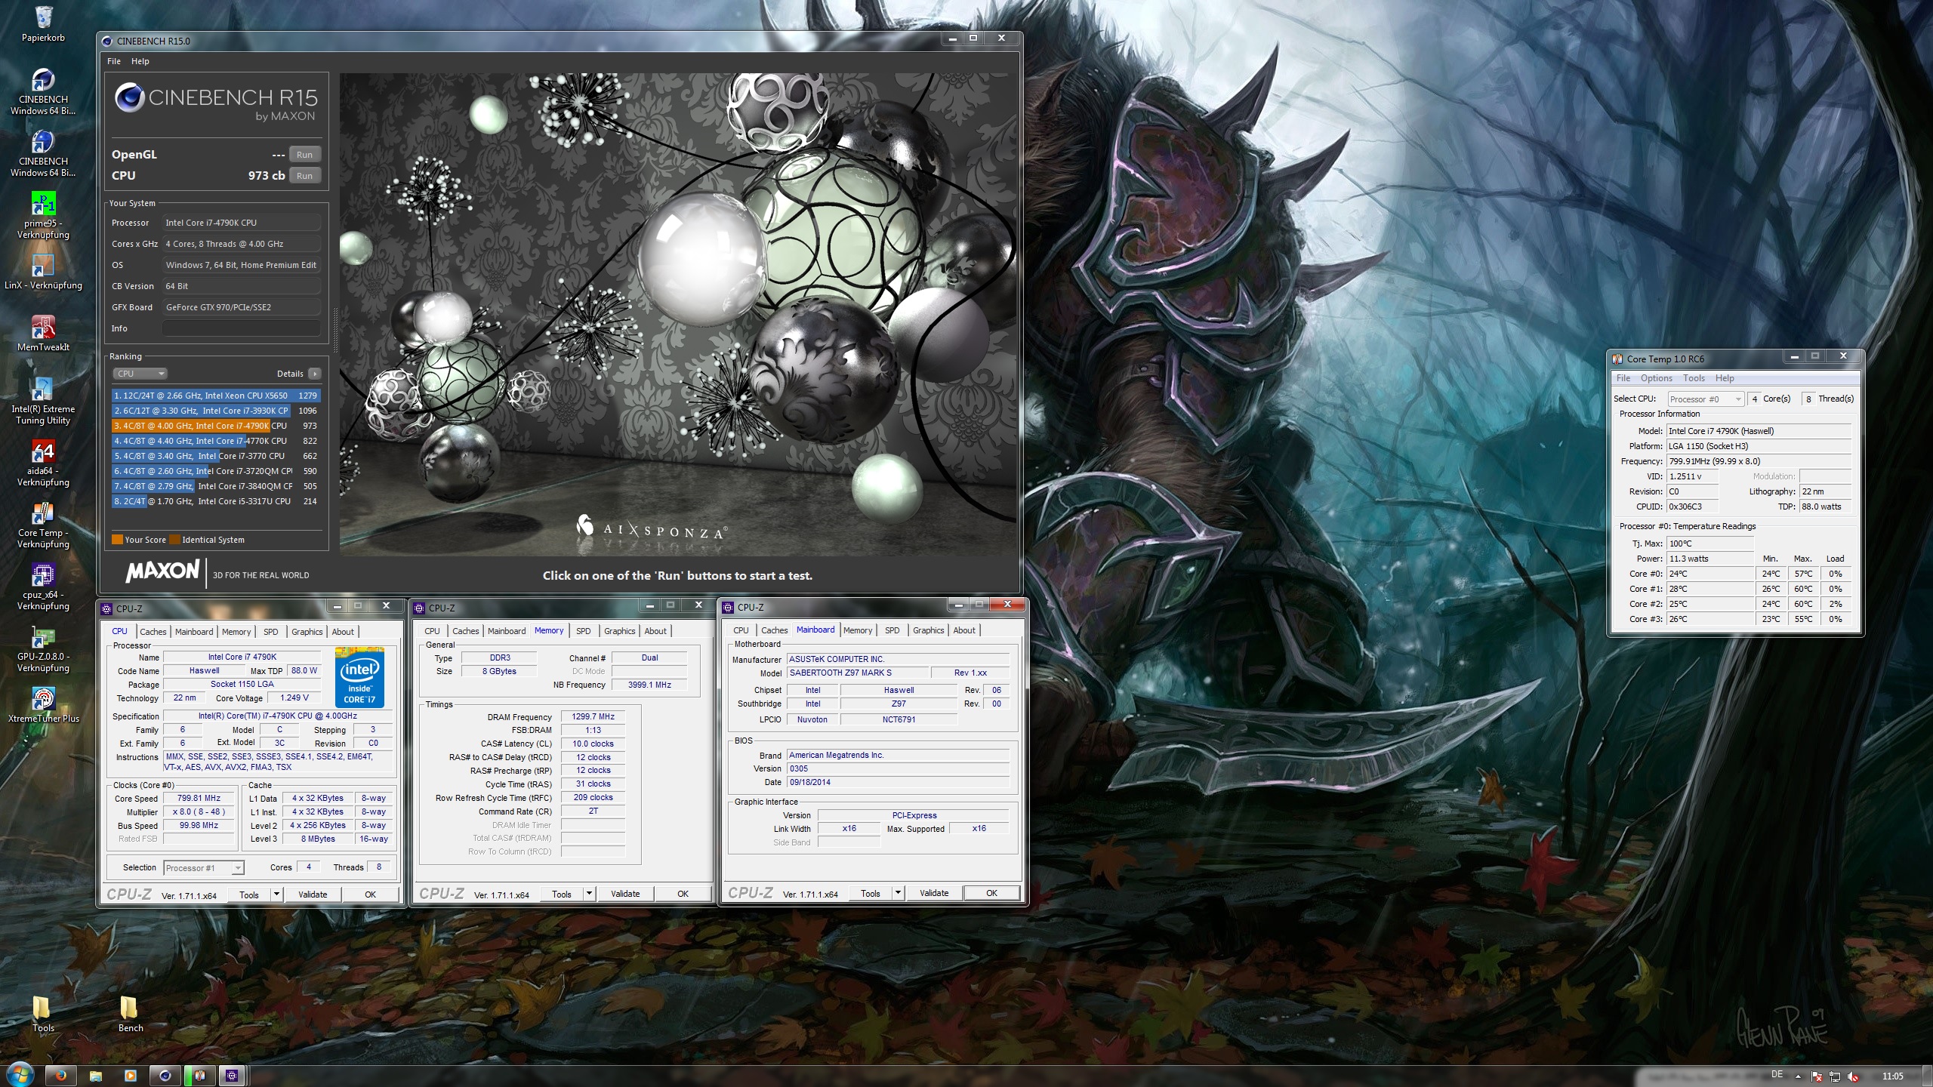The width and height of the screenshot is (1933, 1087).
Task: Switch to Core Temp via its taskbar button
Action: (x=199, y=1076)
